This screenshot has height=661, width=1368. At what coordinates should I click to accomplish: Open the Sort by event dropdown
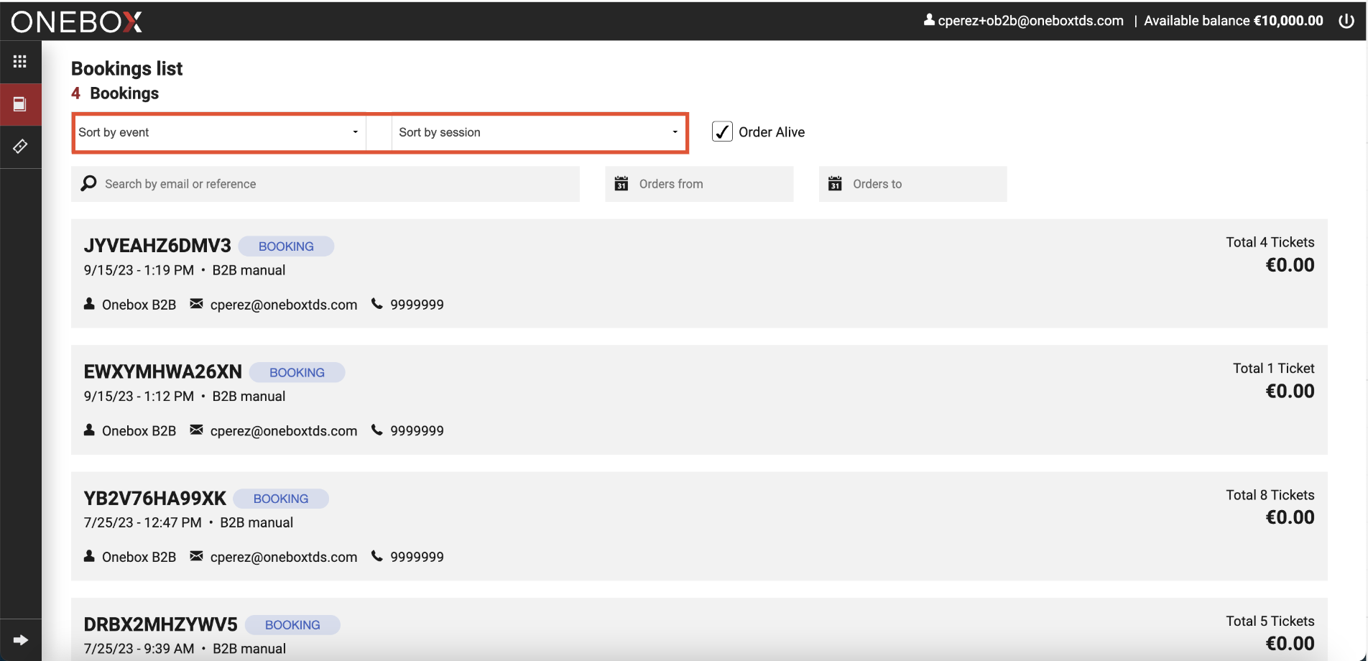click(219, 132)
